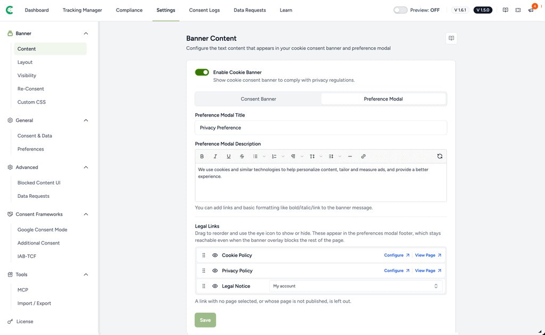Hide Cookie Policy link with eye icon
The height and width of the screenshot is (335, 545).
(x=215, y=255)
